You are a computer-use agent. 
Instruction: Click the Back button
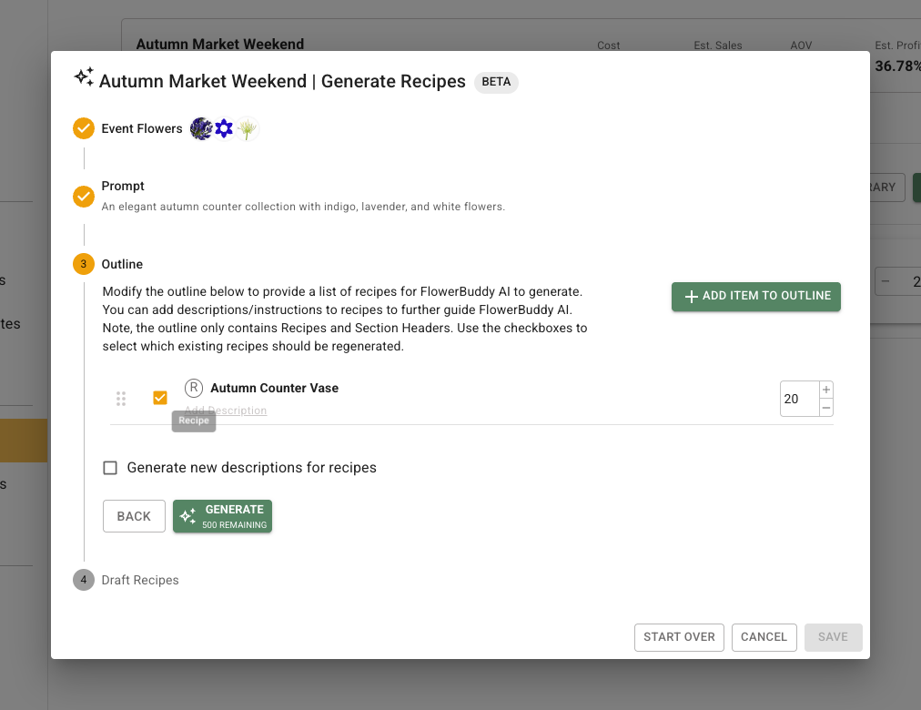tap(134, 516)
